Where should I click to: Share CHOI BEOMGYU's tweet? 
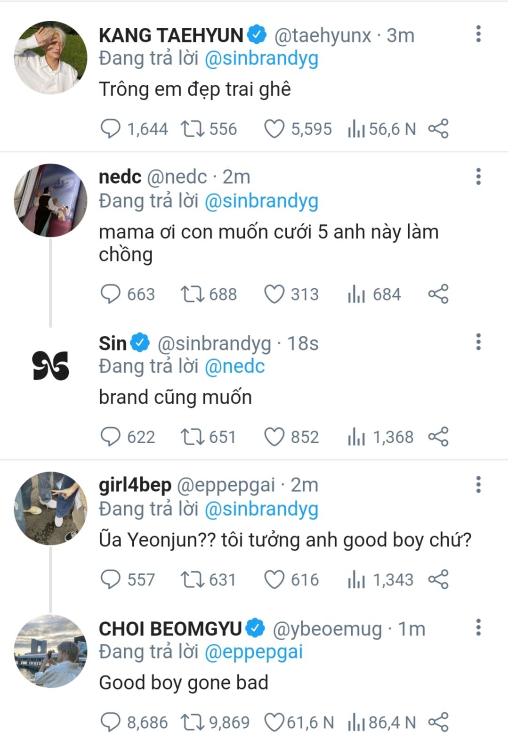tap(438, 722)
